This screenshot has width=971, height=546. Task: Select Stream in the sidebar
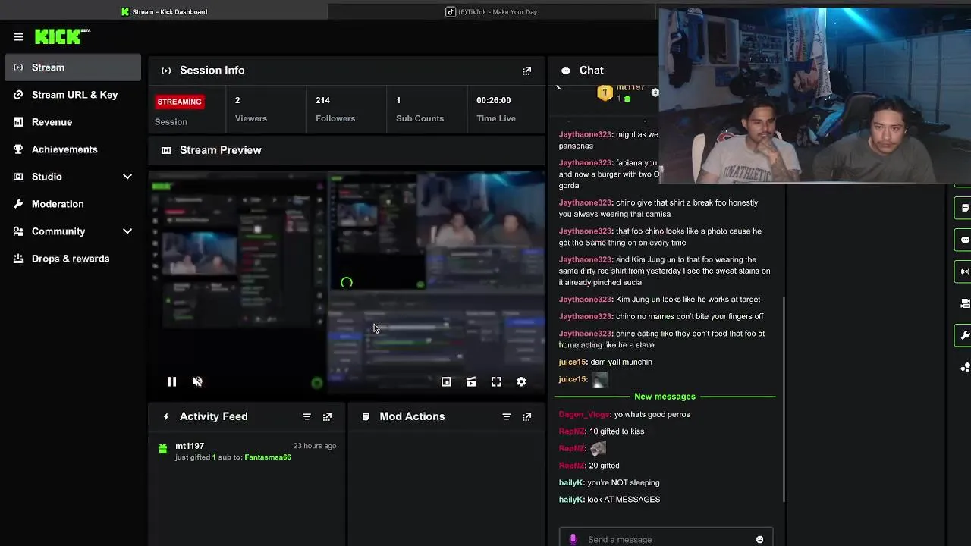[73, 67]
